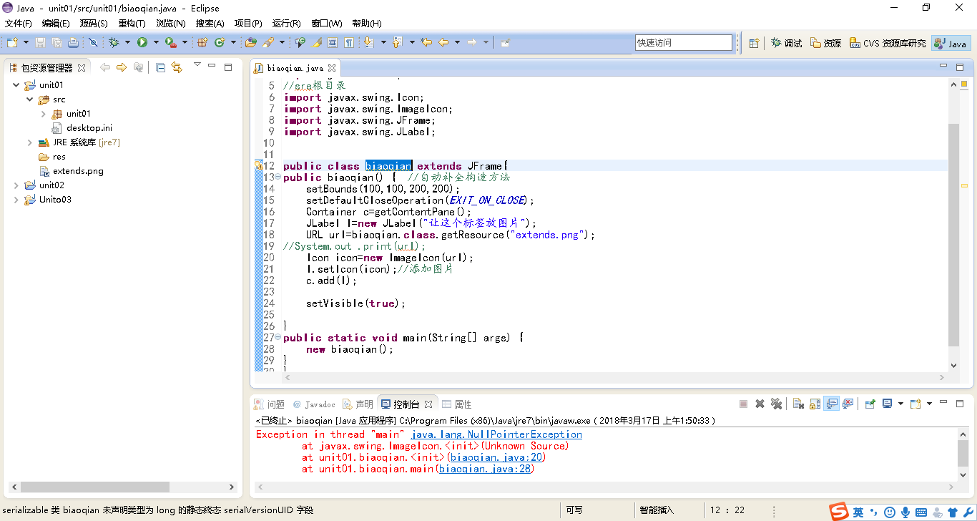Viewport: 977px width, 521px height.
Task: Run the program with green play icon
Action: click(x=142, y=43)
